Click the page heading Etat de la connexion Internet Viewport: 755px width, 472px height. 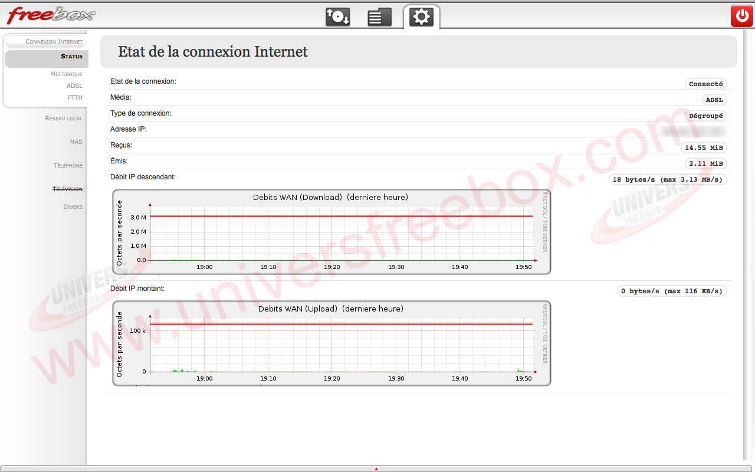(x=213, y=52)
